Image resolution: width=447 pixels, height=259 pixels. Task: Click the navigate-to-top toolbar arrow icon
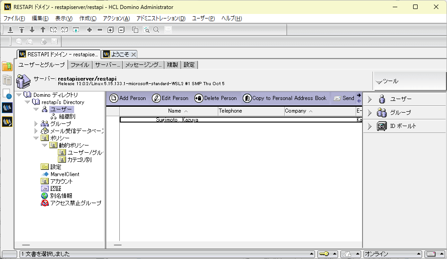pos(21,30)
